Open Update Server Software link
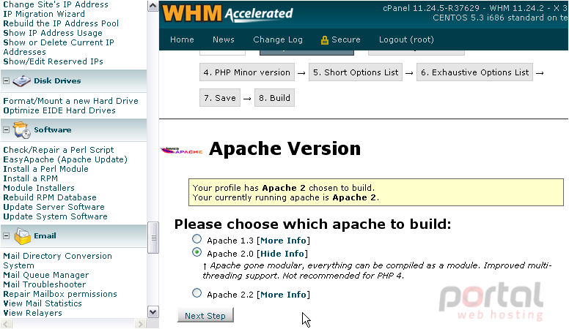Screen dimensions: 569x329 54,207
